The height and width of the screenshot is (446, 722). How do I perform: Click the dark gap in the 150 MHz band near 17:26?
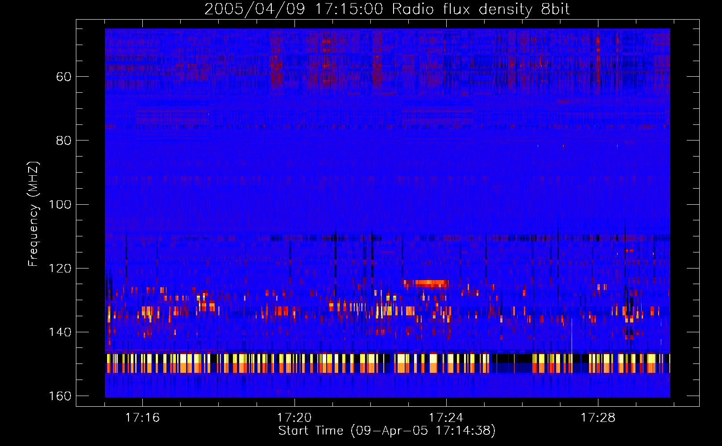click(511, 363)
